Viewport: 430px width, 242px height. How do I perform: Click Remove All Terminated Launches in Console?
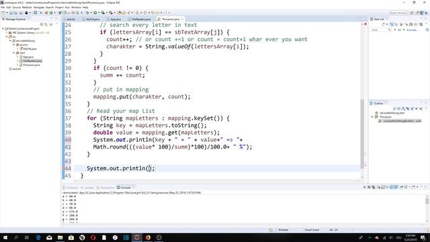point(374,187)
